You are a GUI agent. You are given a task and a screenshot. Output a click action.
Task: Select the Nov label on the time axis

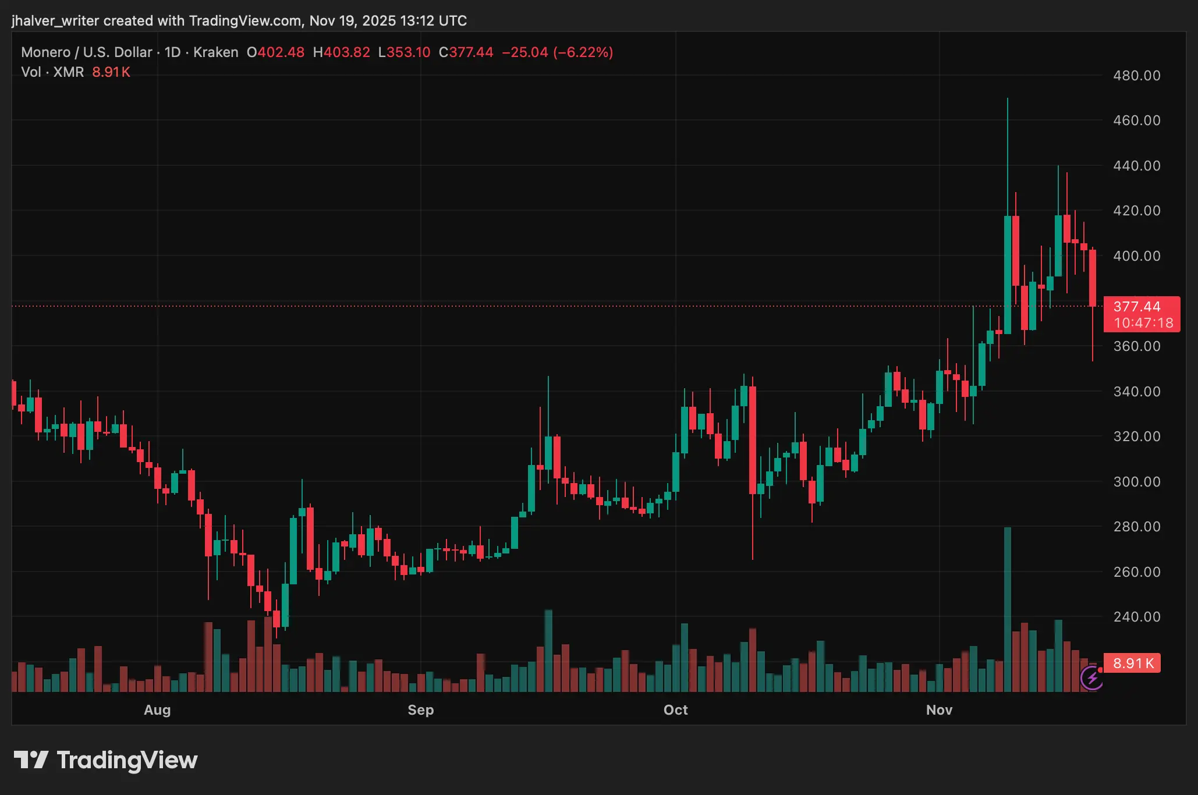pyautogui.click(x=939, y=710)
